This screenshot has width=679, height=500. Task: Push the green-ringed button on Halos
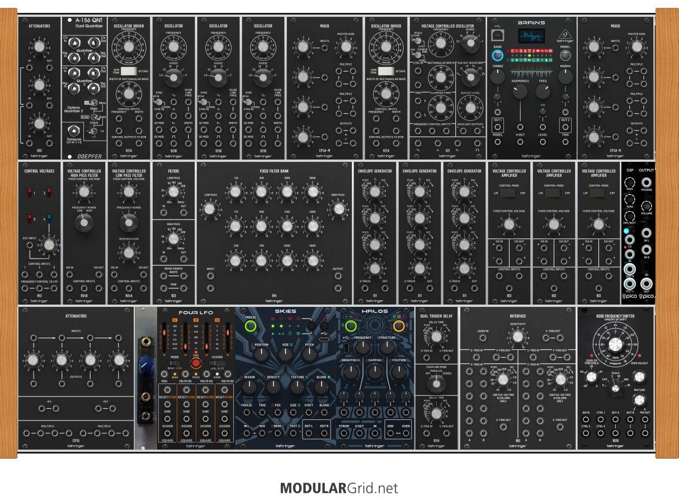351,326
